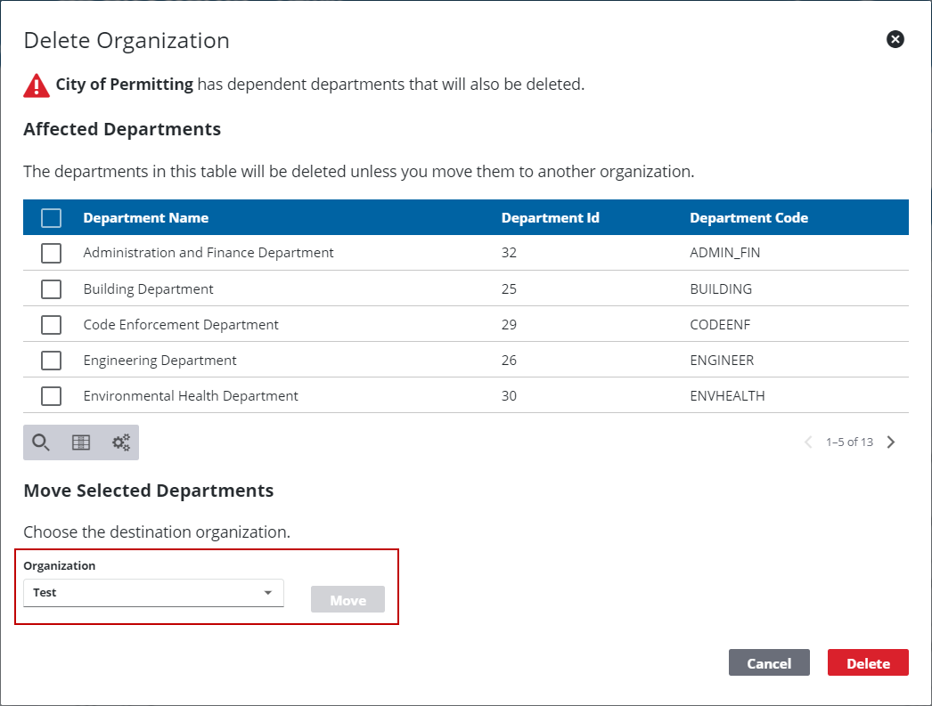Sort by Department Name column header
Image resolution: width=932 pixels, height=706 pixels.
click(x=146, y=218)
